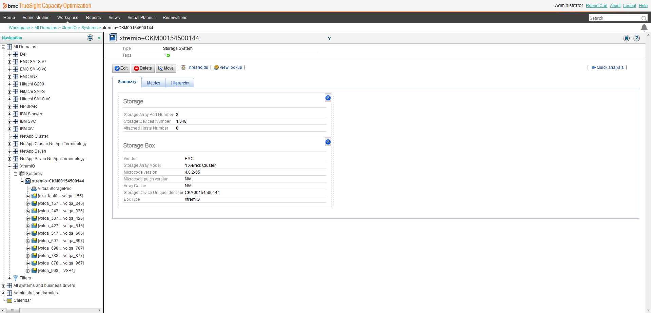Expand the [volqa_157 ... volqa_246] group

[28, 203]
